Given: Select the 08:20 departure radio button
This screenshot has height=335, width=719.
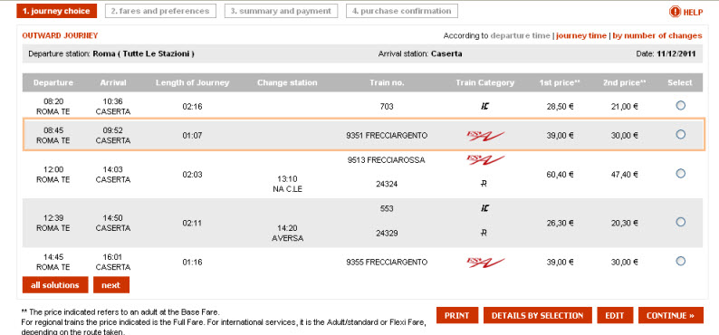Looking at the screenshot, I should click(680, 105).
